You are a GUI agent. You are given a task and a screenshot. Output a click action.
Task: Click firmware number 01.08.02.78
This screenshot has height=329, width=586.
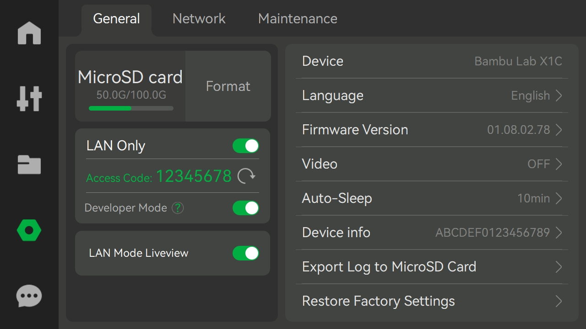click(x=518, y=130)
